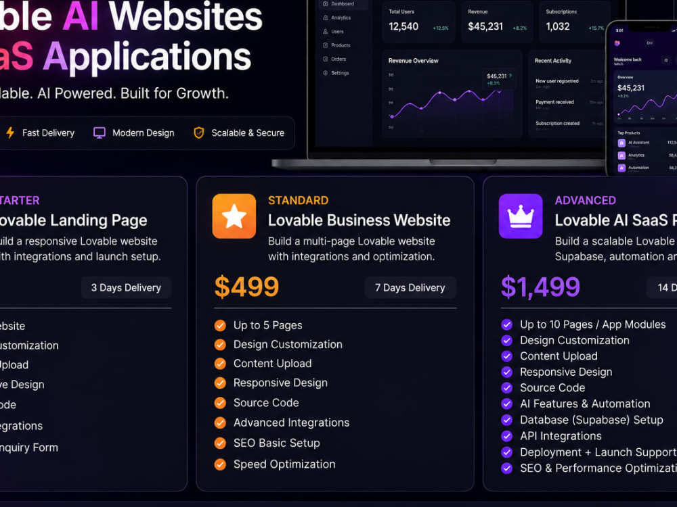Click the 7 Days Delivery badge

tap(410, 287)
